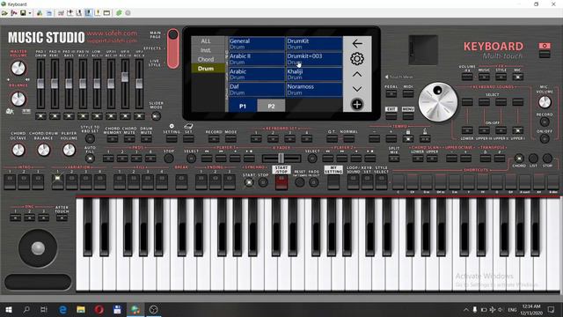Click the red START/STOP button
Viewport: 563px width, 317px height.
click(281, 182)
